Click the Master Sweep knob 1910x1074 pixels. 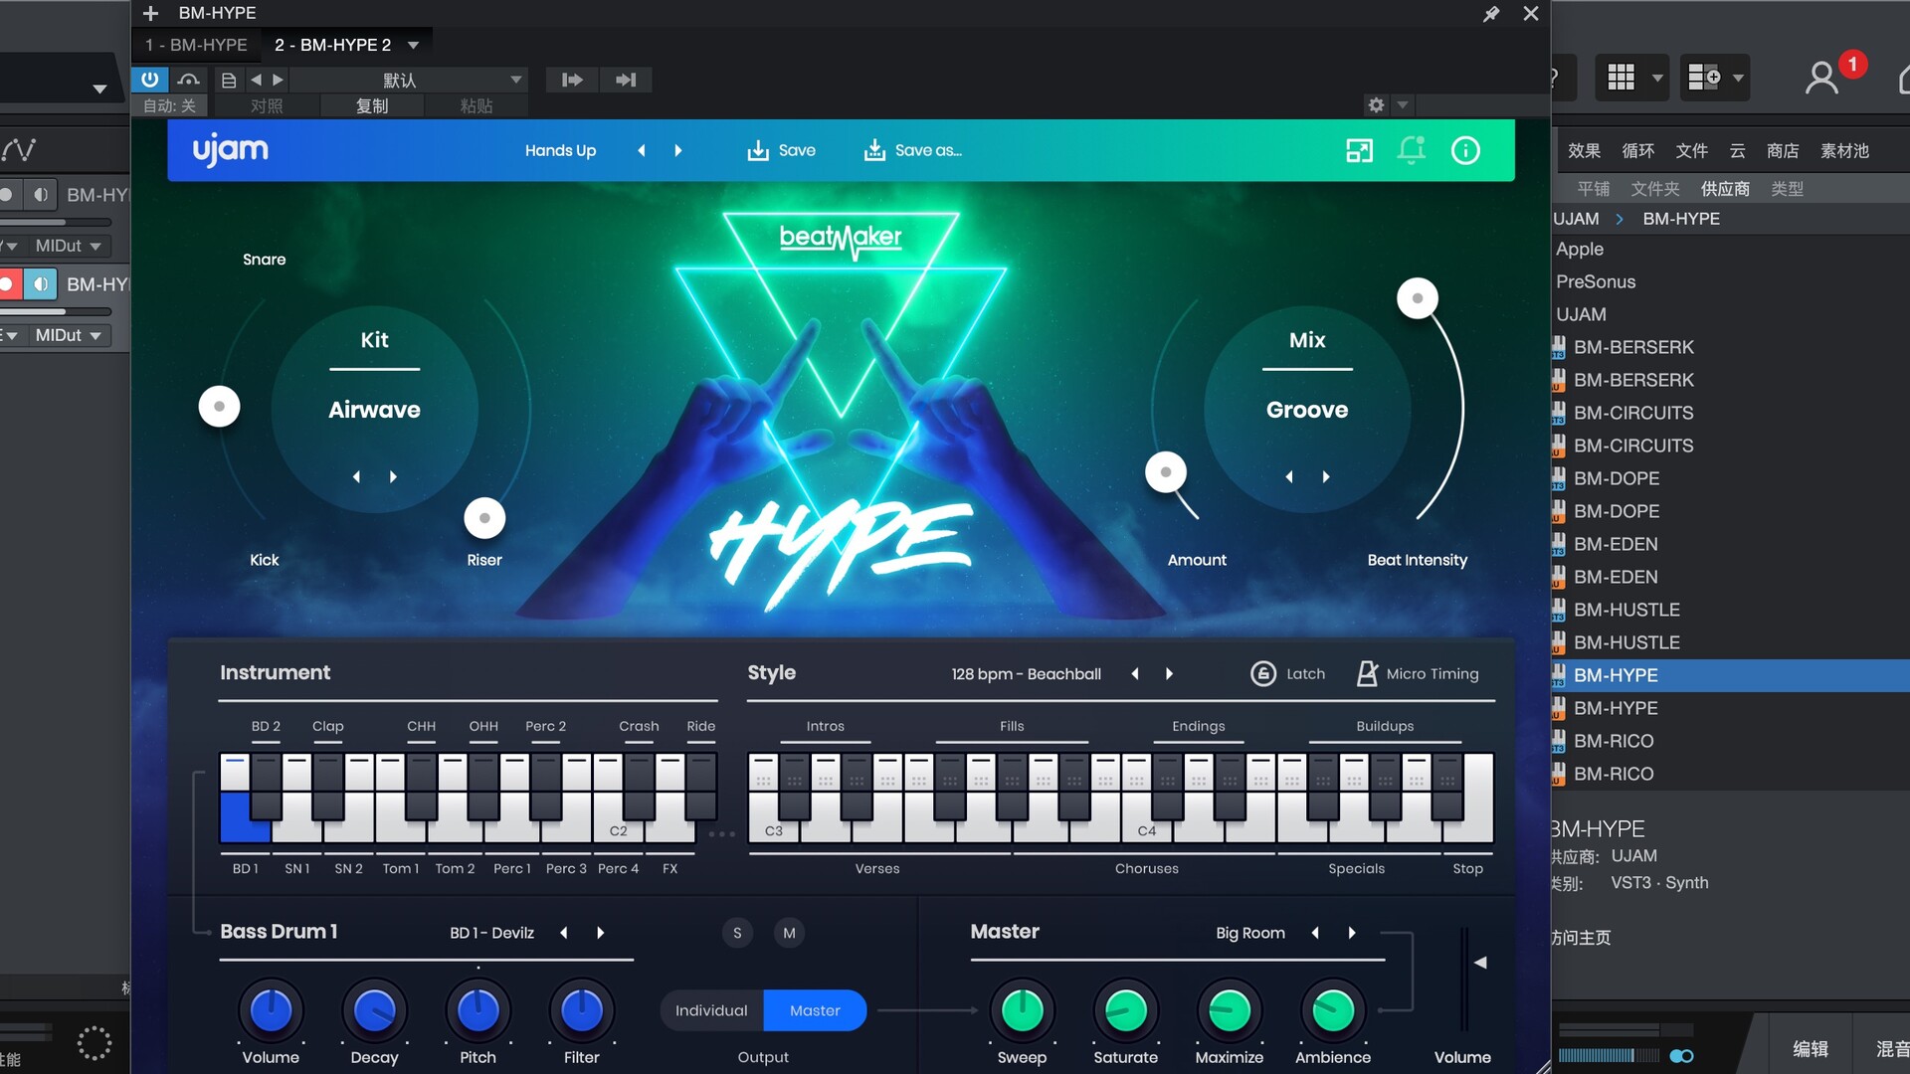1022,1010
